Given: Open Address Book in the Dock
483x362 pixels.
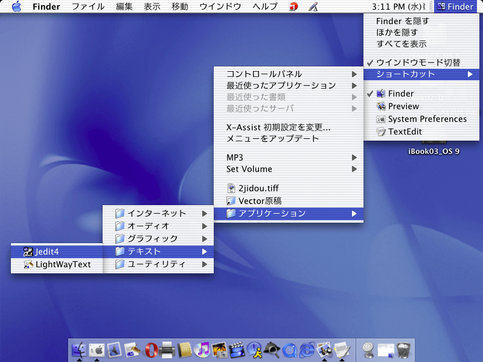Looking at the screenshot, I should point(185,350).
